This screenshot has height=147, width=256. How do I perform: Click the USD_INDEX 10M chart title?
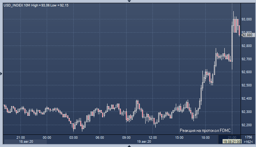pos(17,4)
